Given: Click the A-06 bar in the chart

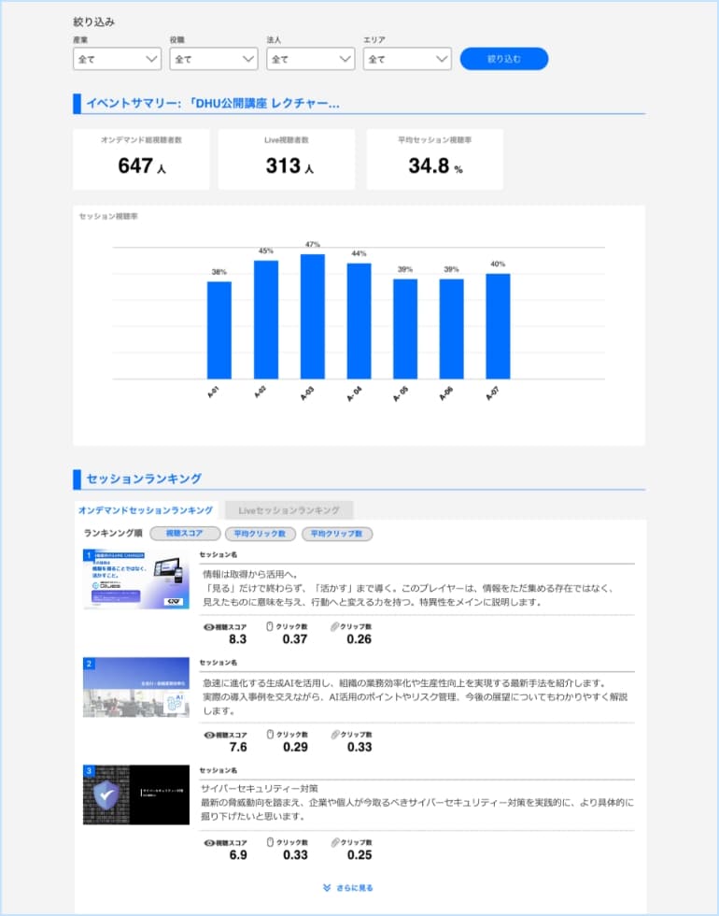Looking at the screenshot, I should tap(452, 329).
